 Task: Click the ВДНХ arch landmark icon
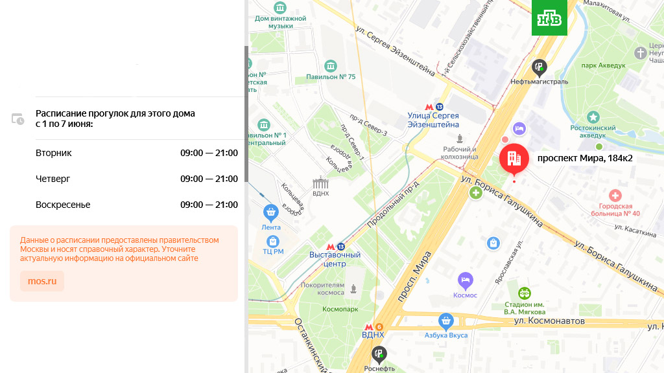point(320,183)
